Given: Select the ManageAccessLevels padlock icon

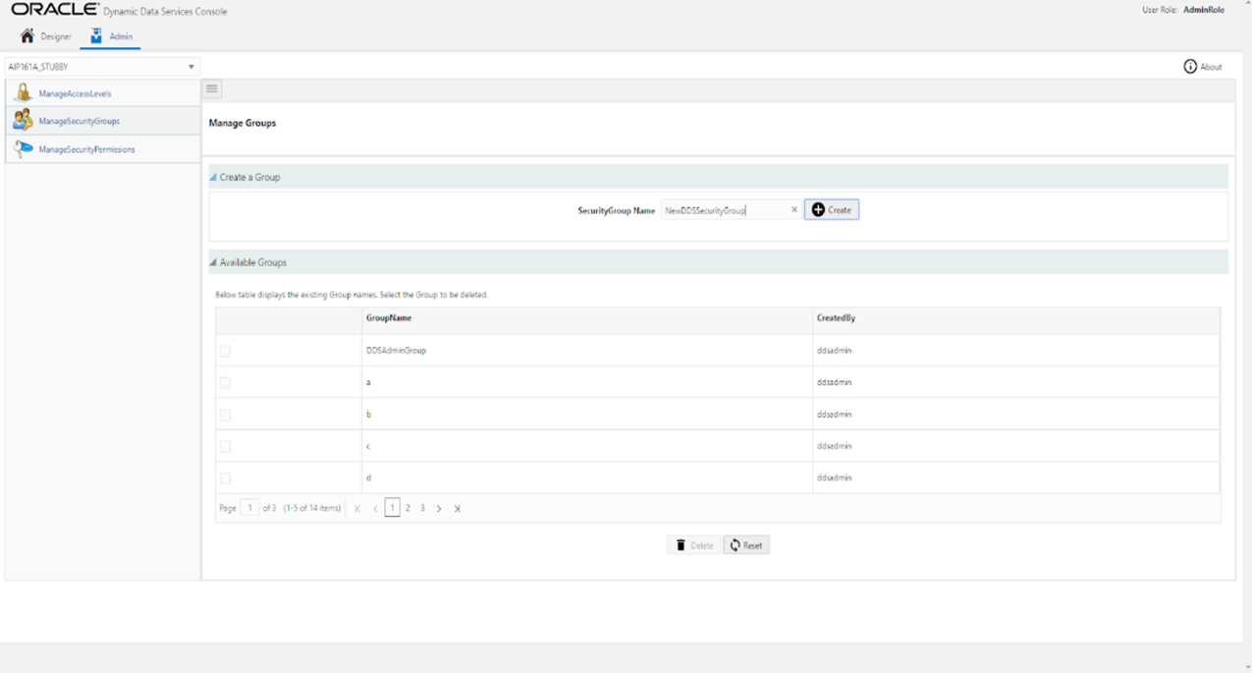Looking at the screenshot, I should [22, 91].
